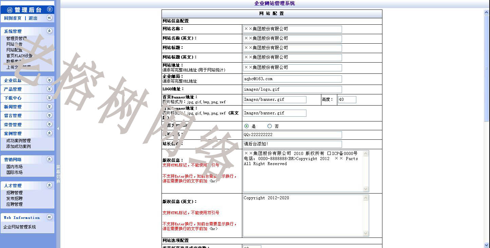Open 应聘管理 under 人才管理
490x248 pixels.
point(14,204)
